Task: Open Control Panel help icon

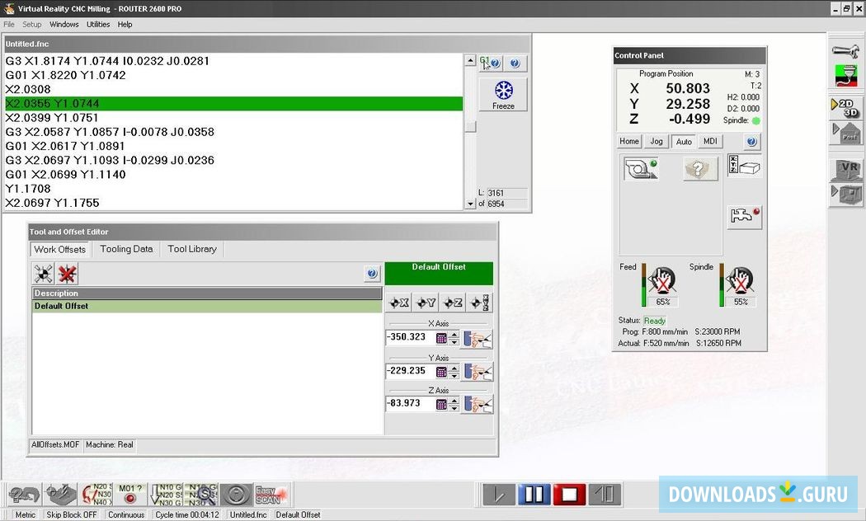Action: 751,142
